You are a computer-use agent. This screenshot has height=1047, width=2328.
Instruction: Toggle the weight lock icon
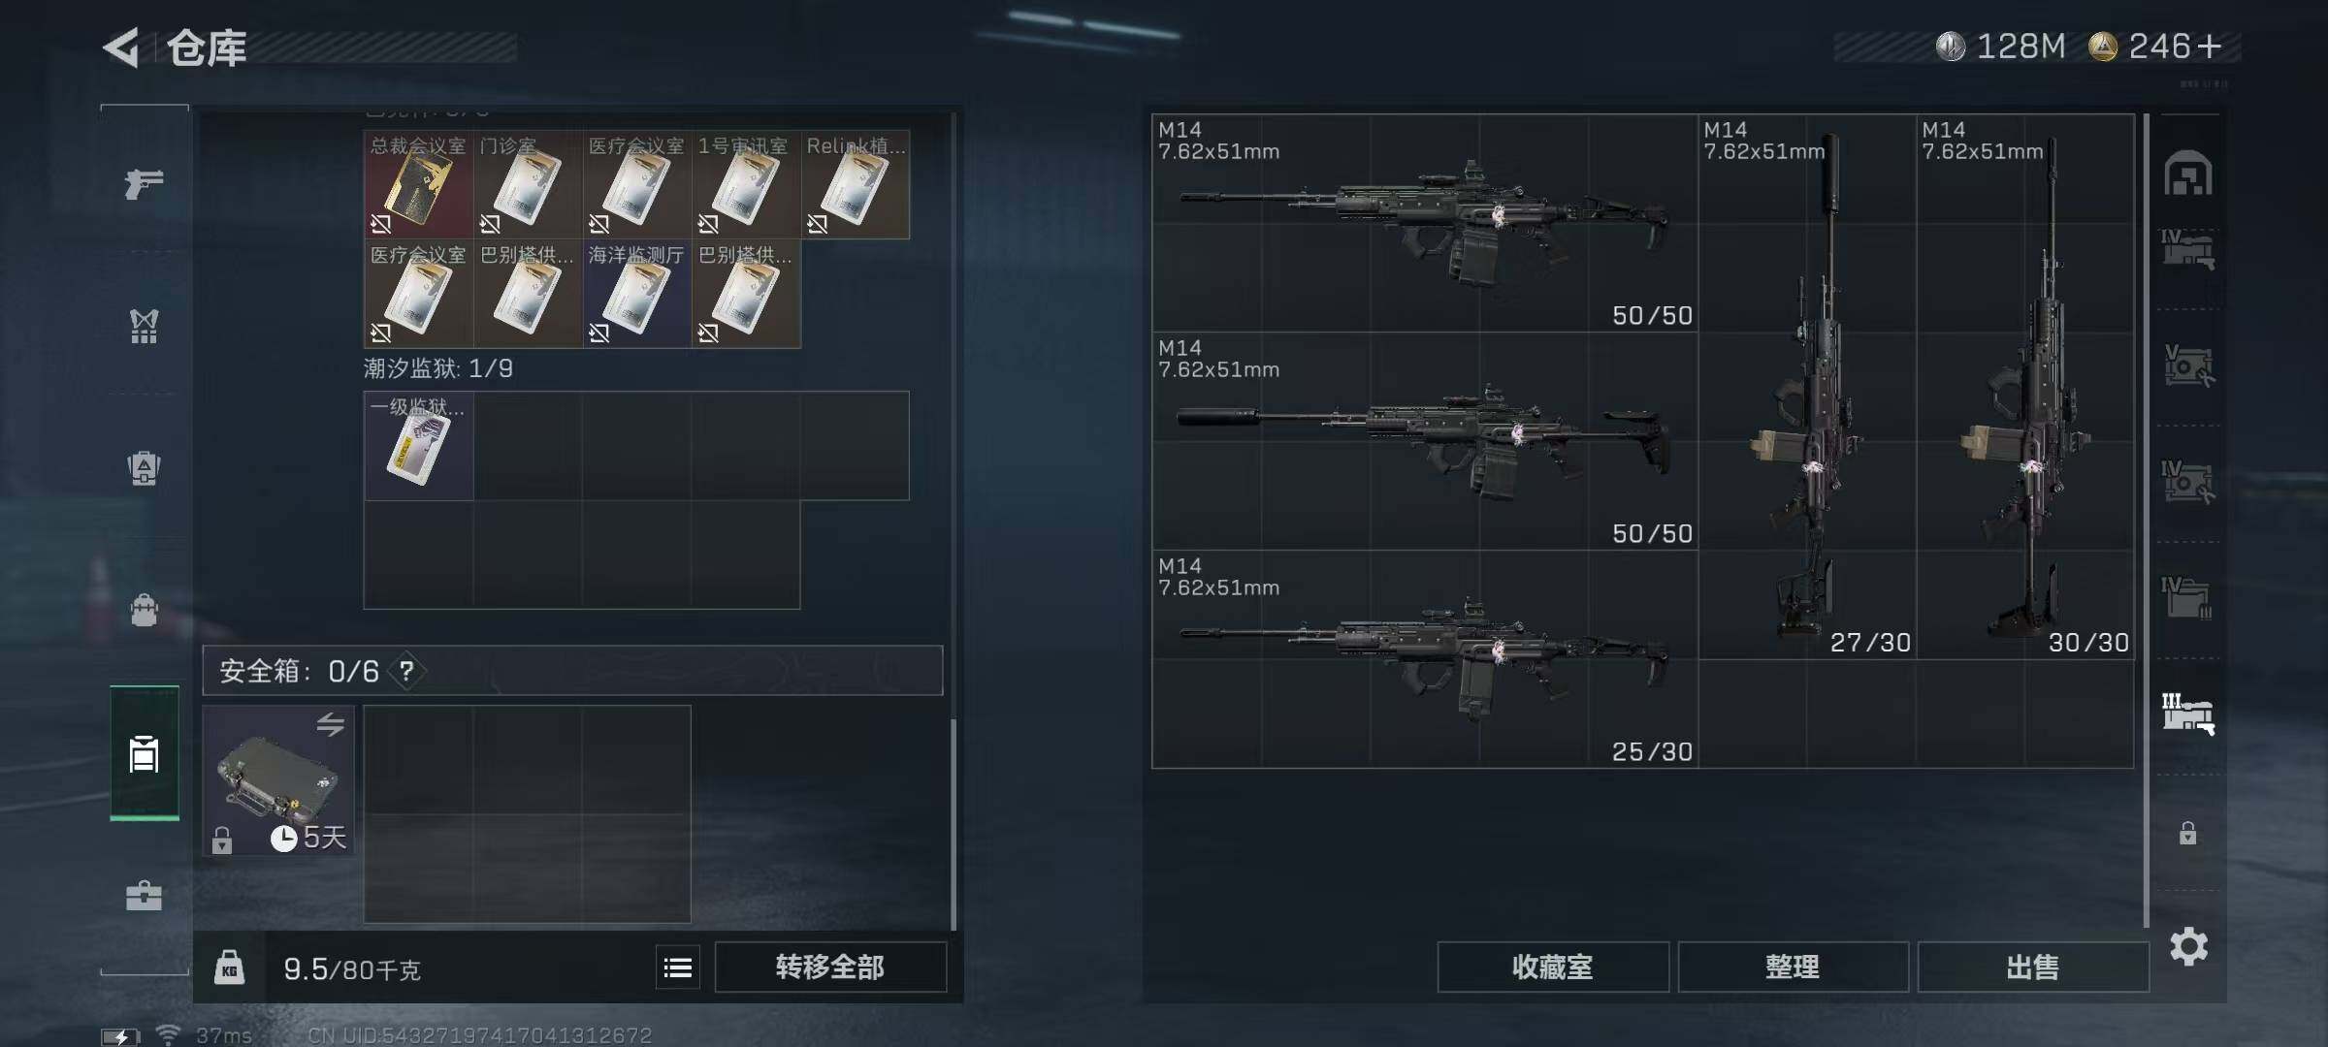point(229,968)
